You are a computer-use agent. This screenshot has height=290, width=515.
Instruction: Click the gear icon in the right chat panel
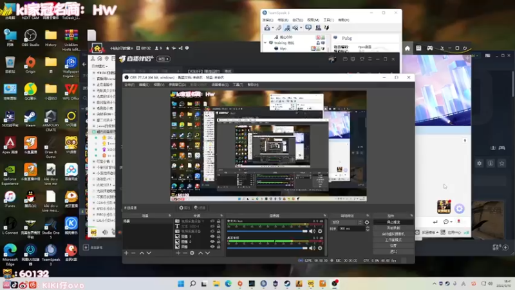[479, 164]
